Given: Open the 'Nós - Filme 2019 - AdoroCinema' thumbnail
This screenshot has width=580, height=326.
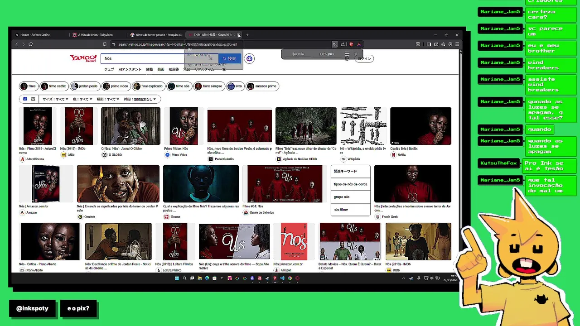Looking at the screenshot, I should click(38, 126).
